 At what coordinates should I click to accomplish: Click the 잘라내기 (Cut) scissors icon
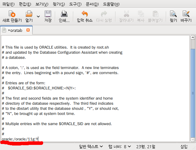pyautogui.click(x=126, y=14)
